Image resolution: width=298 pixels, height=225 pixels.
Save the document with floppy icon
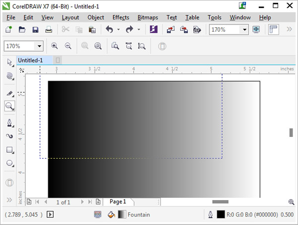coord(35,30)
